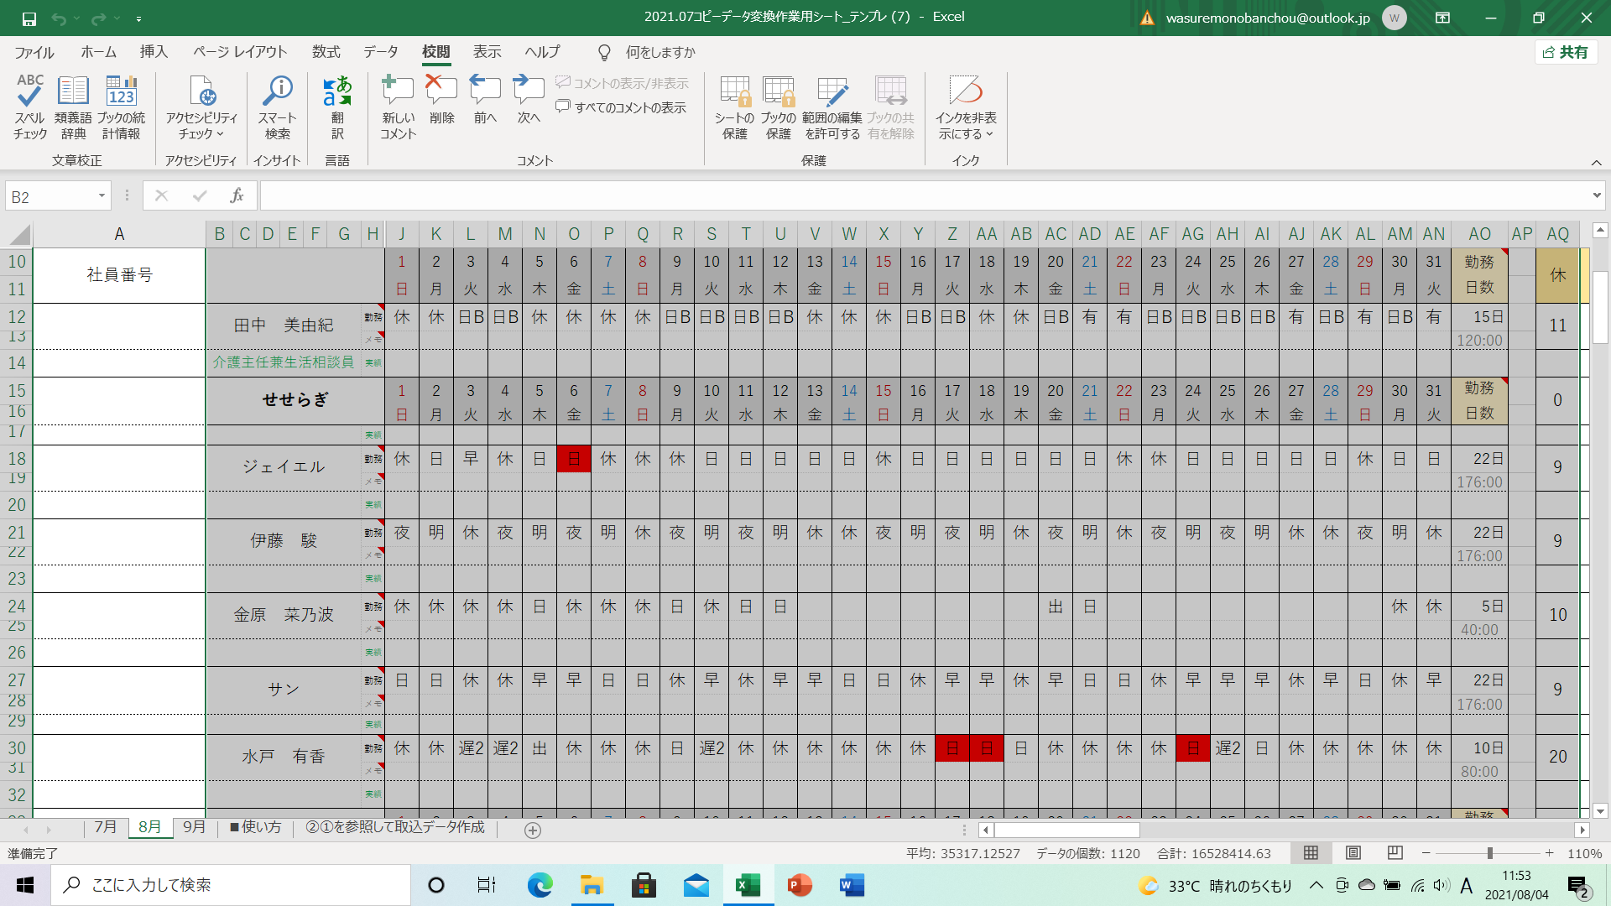Click Show All Comments (すべてのコメントの表示)
The width and height of the screenshot is (1611, 906).
pos(621,107)
